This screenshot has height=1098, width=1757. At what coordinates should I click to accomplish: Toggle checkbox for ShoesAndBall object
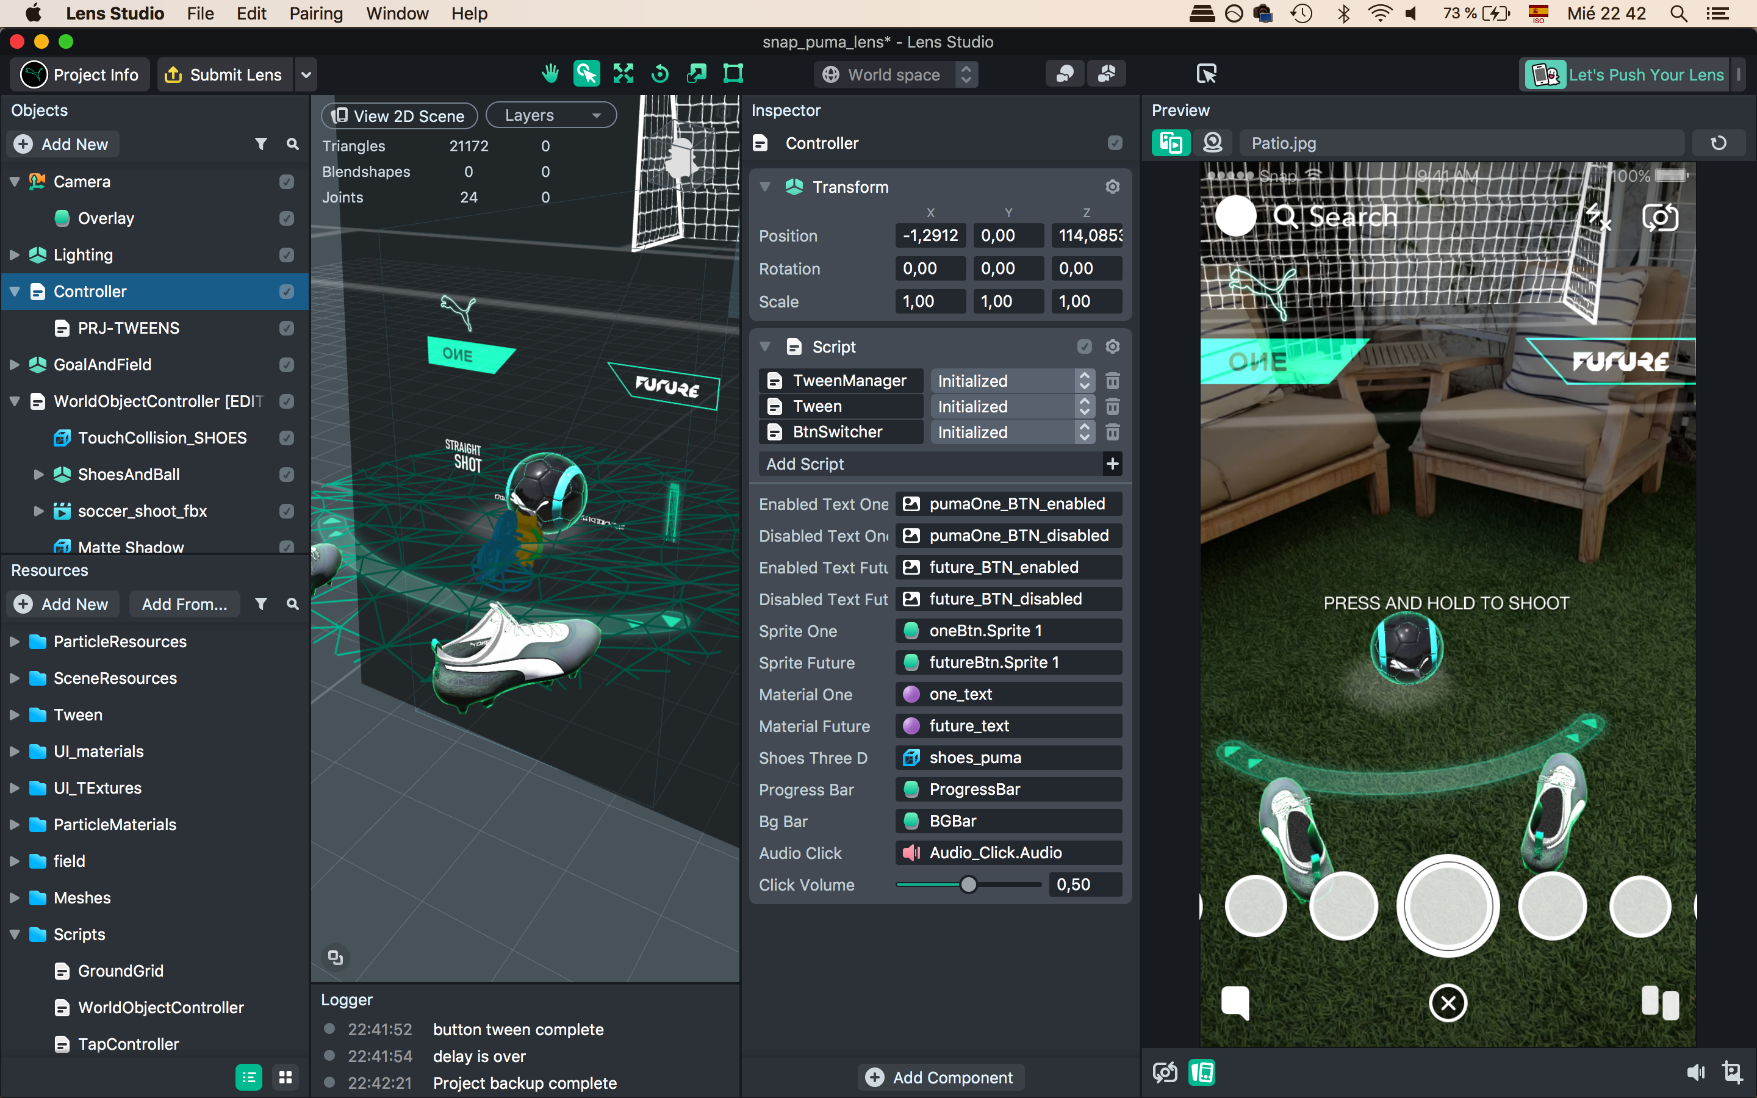coord(287,475)
